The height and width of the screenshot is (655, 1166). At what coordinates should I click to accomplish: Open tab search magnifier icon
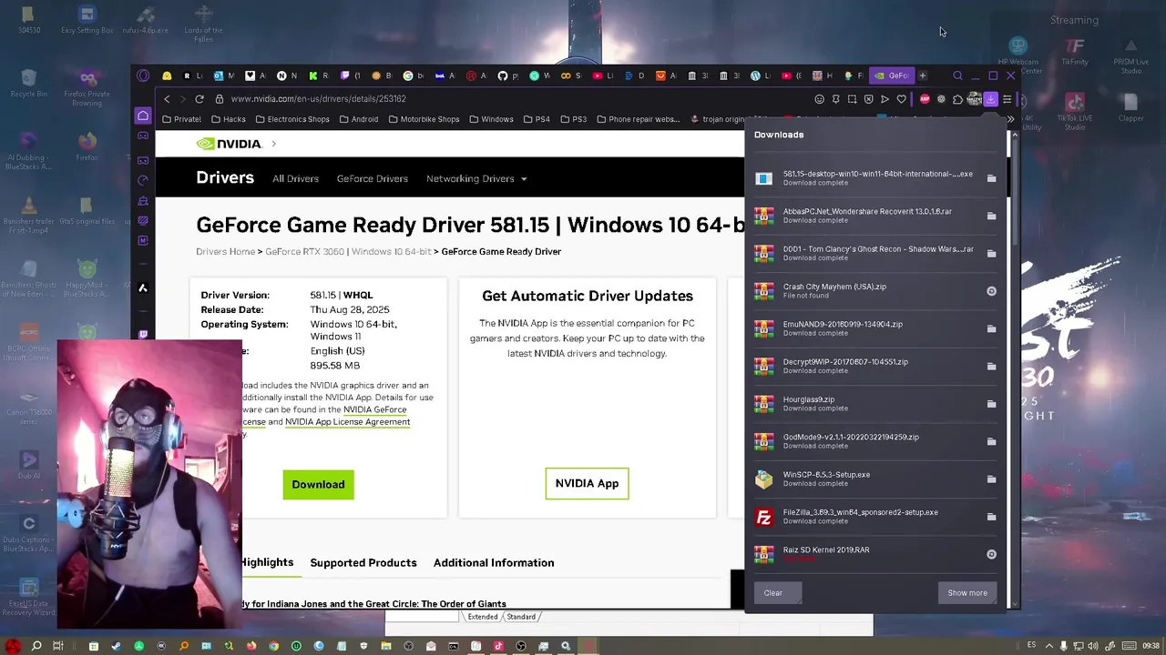[x=957, y=76]
